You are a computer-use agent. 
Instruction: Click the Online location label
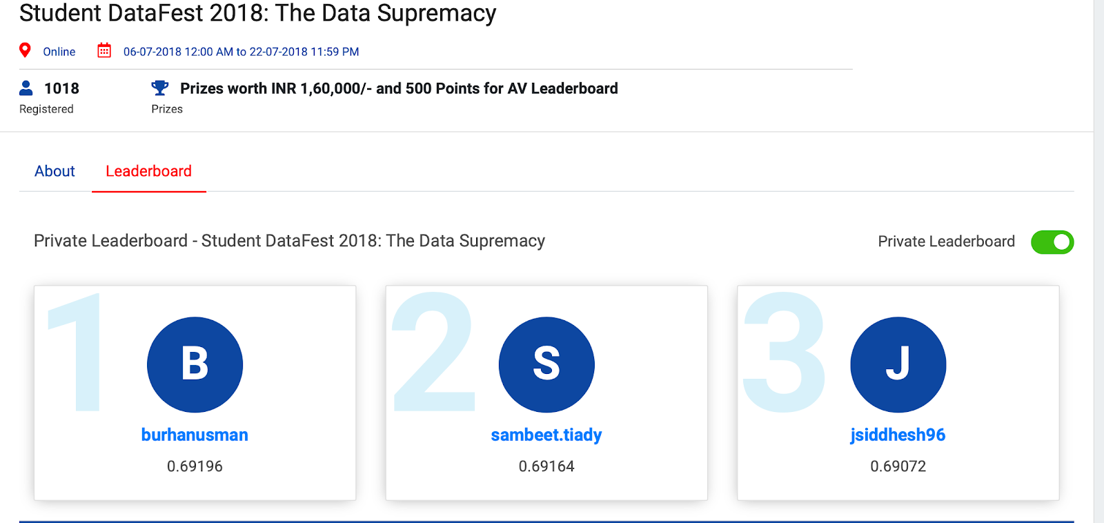point(59,52)
